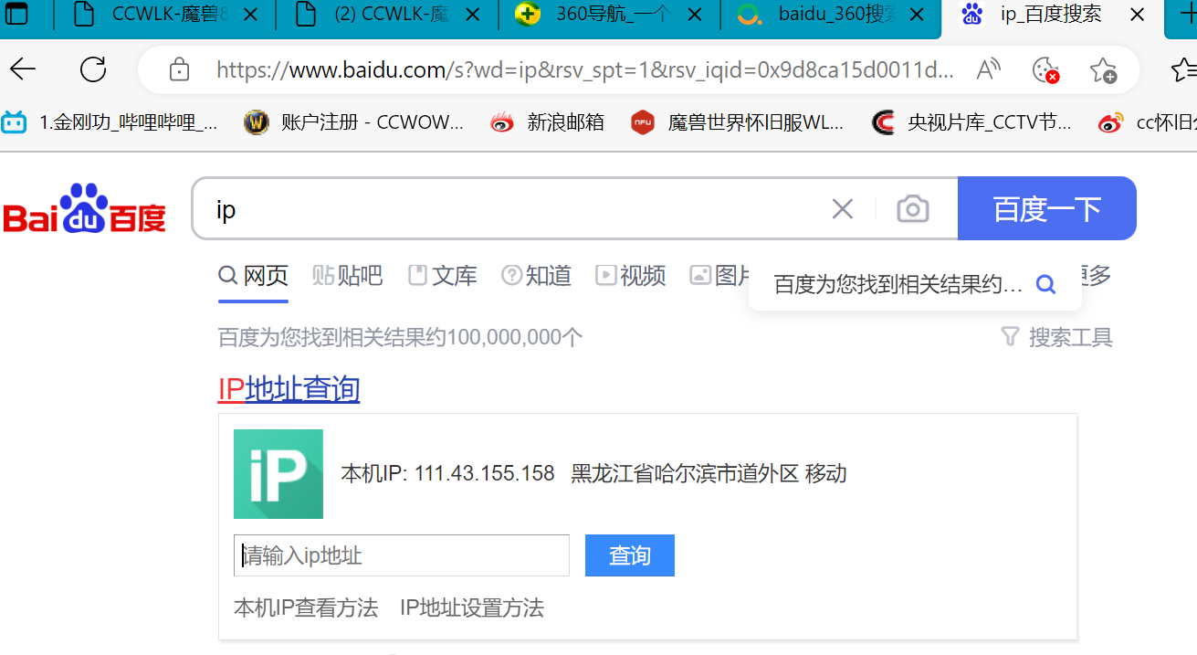Click the Baidu camera image search icon
Image resolution: width=1197 pixels, height=655 pixels.
912,208
